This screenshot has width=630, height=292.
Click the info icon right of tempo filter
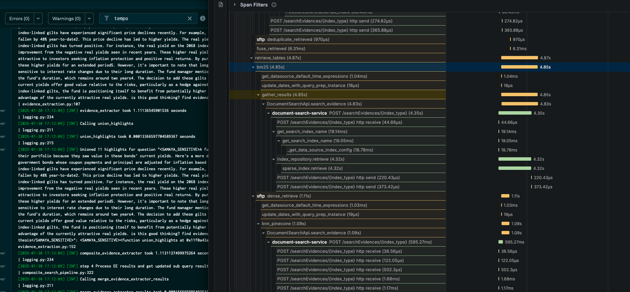[x=203, y=18]
